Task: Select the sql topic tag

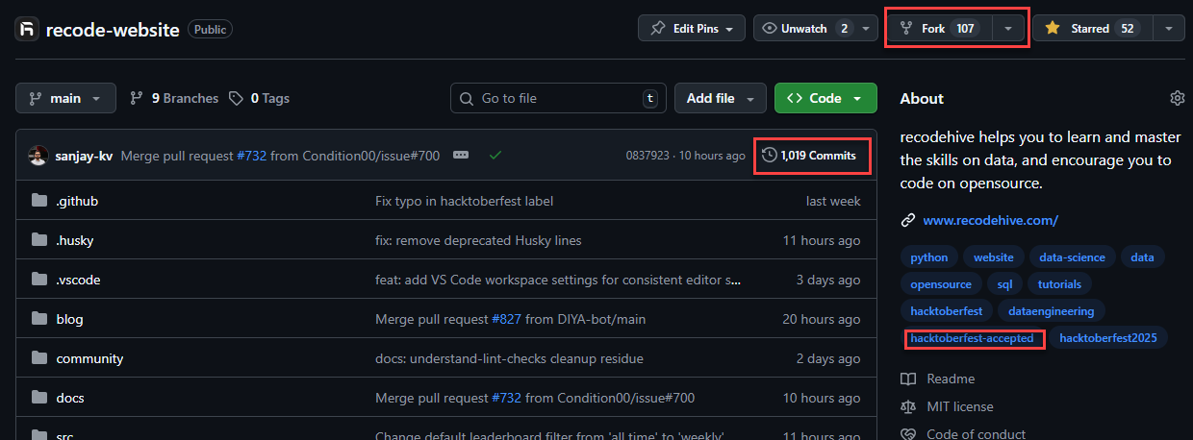Action: pos(1004,283)
